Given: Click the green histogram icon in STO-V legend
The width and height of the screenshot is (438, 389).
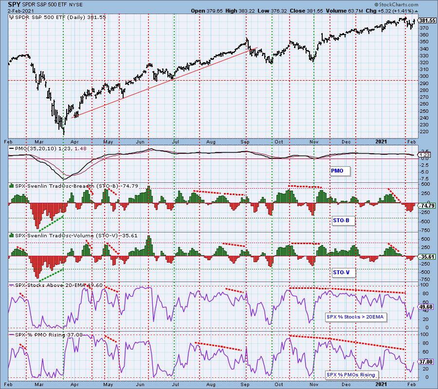Looking at the screenshot, I should click(x=12, y=235).
